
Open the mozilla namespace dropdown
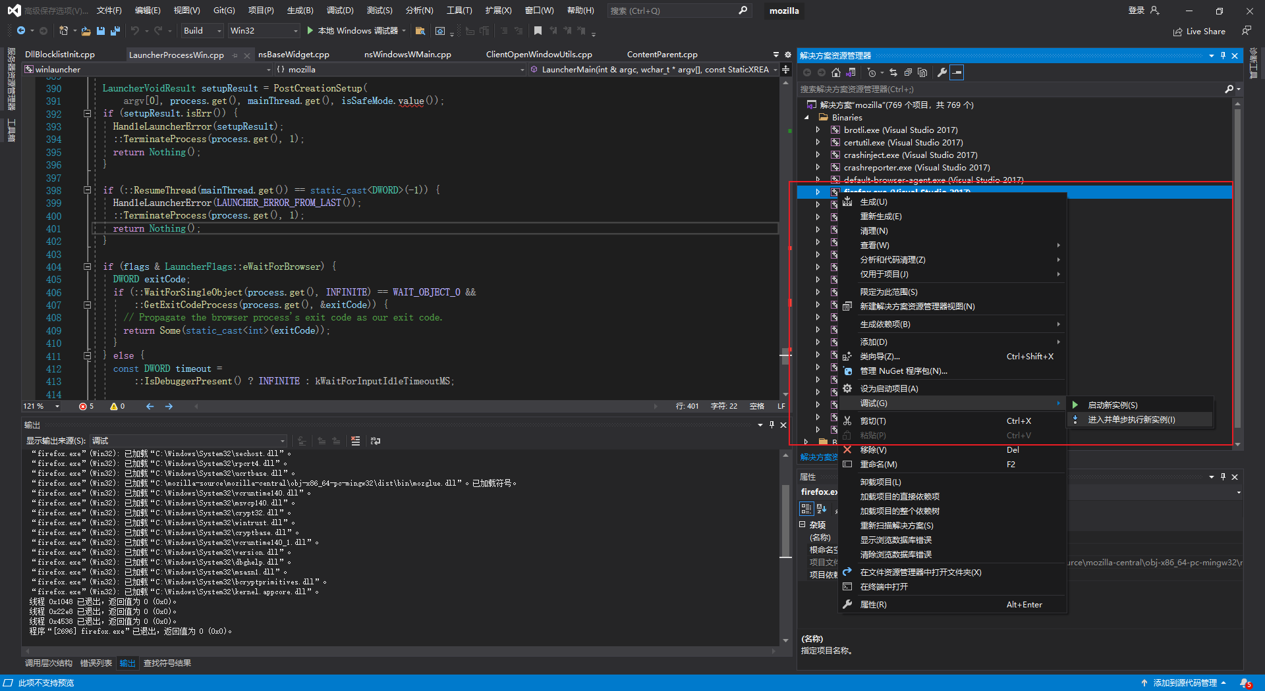(x=401, y=70)
